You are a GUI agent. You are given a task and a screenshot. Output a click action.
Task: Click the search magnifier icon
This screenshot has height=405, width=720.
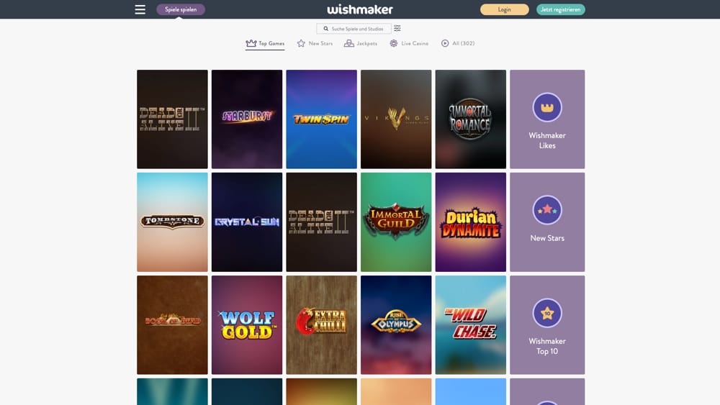(x=325, y=29)
